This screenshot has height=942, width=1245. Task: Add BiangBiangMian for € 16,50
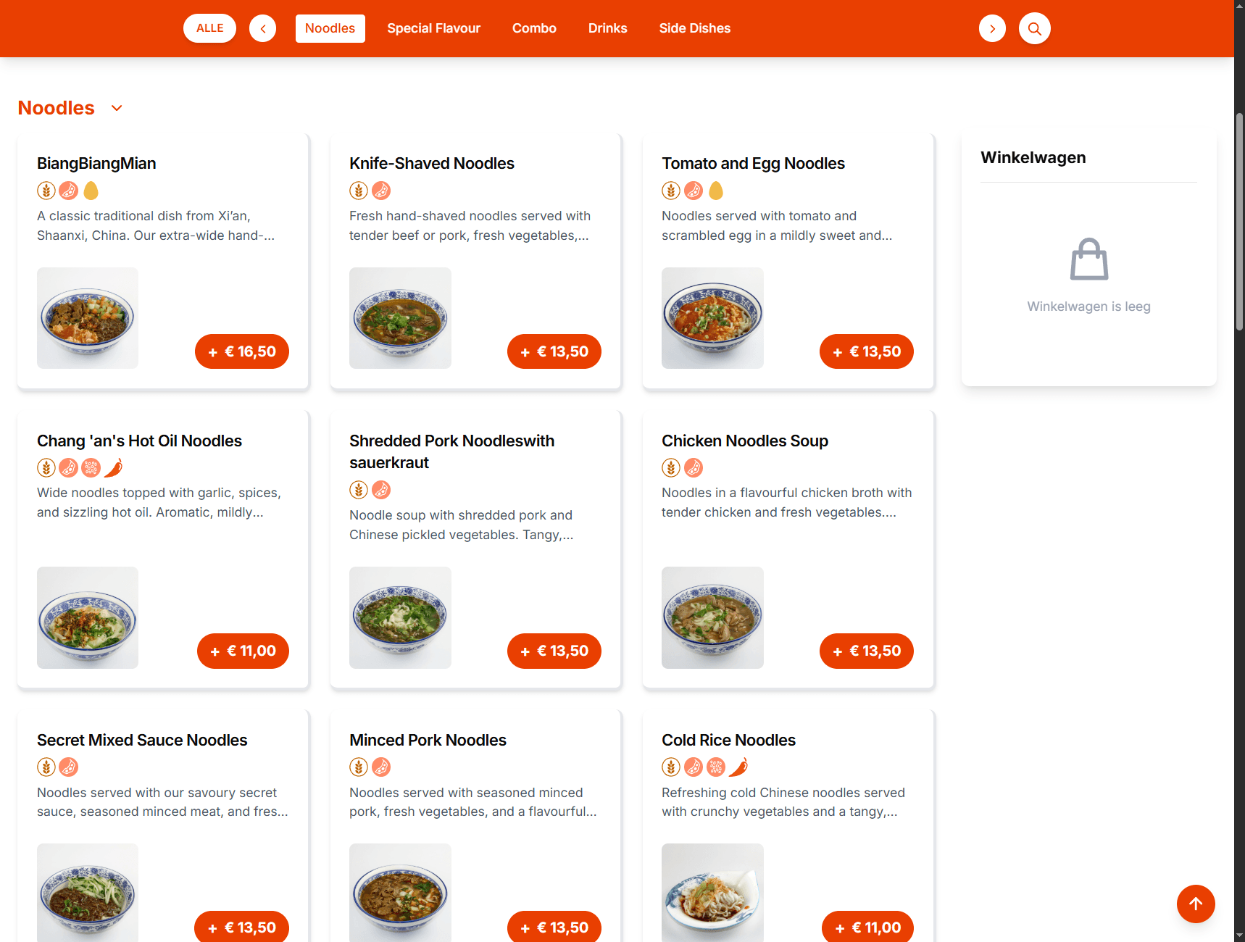[242, 351]
